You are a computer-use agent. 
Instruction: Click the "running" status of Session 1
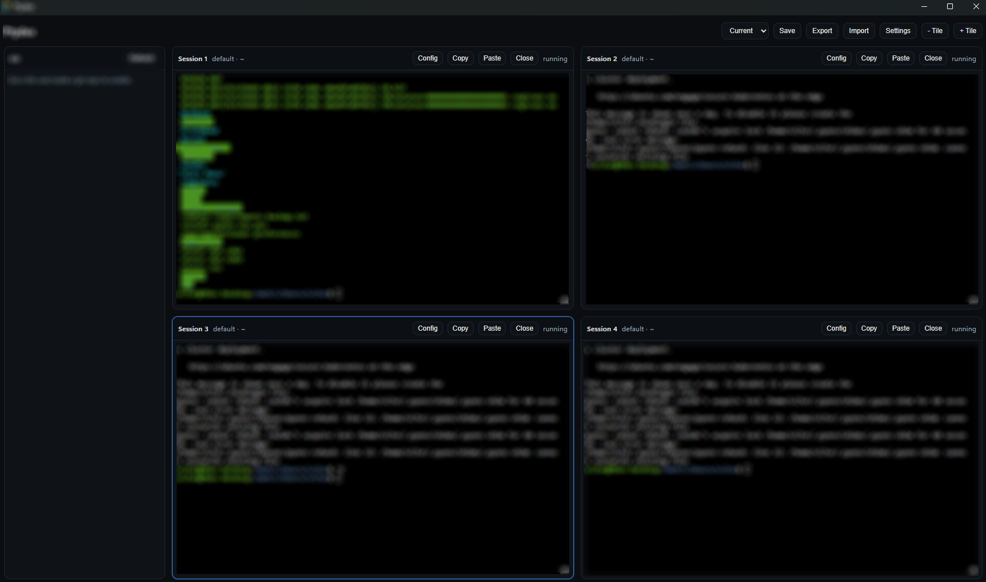(x=555, y=59)
